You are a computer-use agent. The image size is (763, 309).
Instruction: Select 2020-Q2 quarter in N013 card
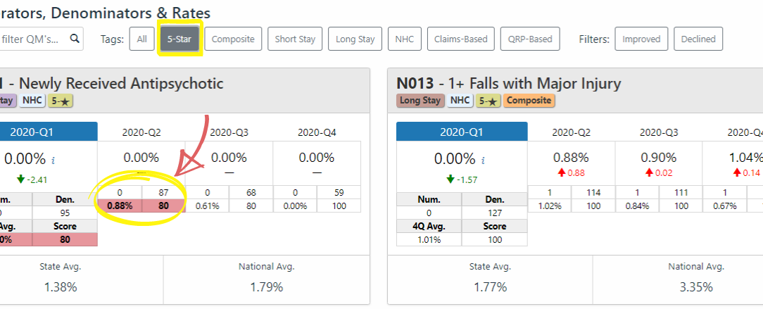(572, 132)
